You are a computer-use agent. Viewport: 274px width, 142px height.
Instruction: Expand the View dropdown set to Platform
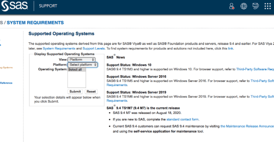[x=82, y=60]
